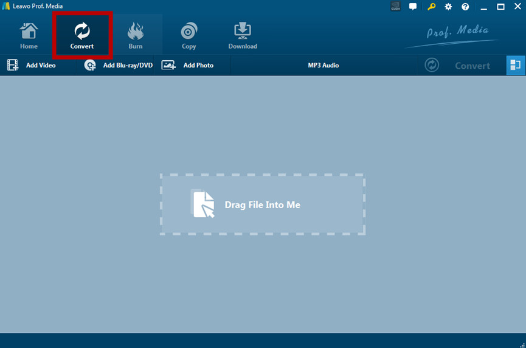The height and width of the screenshot is (348, 526).
Task: Toggle the blue side panel layout icon
Action: (x=516, y=65)
